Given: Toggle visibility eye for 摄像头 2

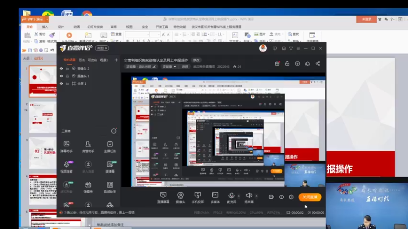Looking at the screenshot, I should click(x=61, y=69).
